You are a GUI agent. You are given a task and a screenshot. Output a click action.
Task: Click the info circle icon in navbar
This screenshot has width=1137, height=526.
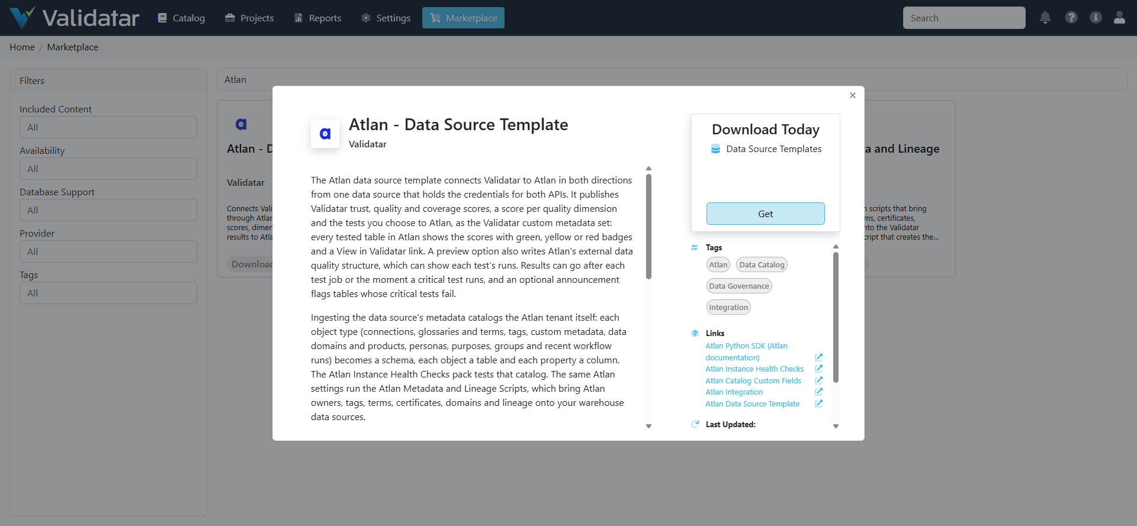[x=1096, y=18]
